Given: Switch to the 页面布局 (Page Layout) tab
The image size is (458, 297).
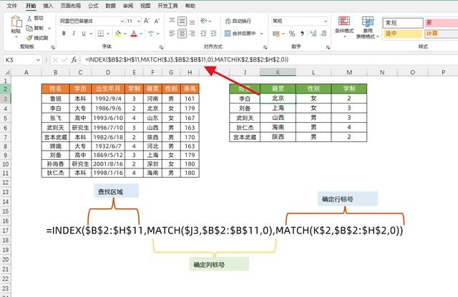Looking at the screenshot, I should [71, 6].
